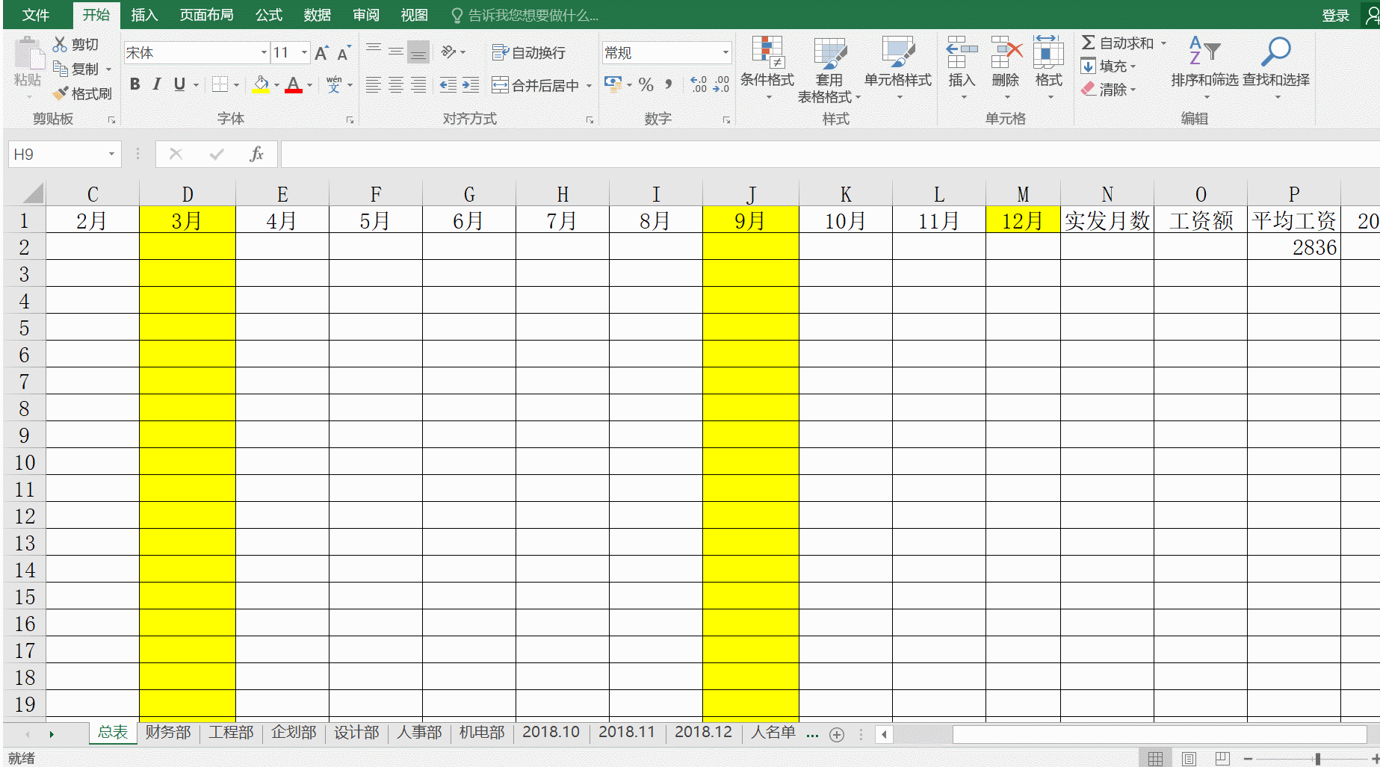1380x767 pixels.
Task: Open Cell Styles (单元格样式)
Action: (898, 69)
